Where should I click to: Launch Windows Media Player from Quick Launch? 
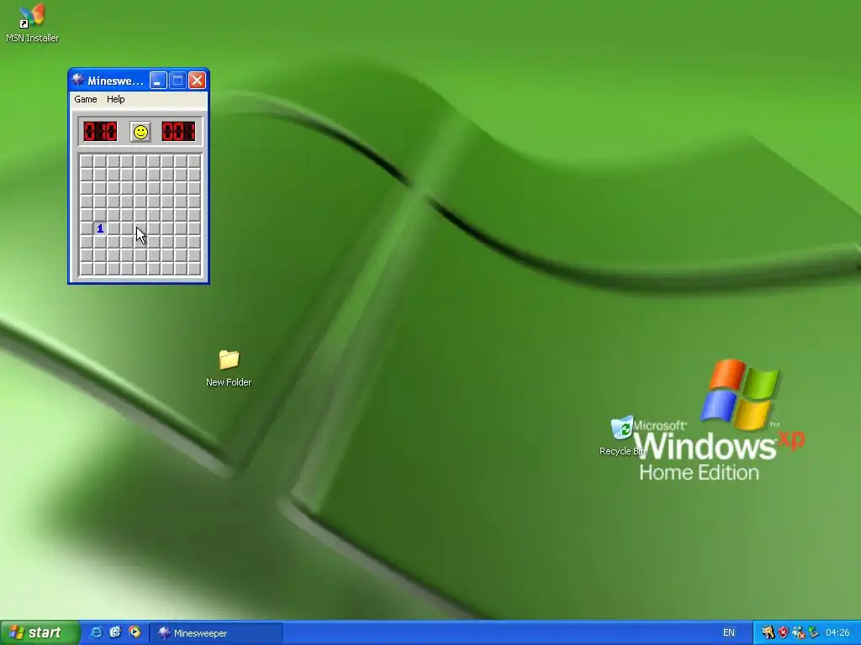click(x=135, y=632)
